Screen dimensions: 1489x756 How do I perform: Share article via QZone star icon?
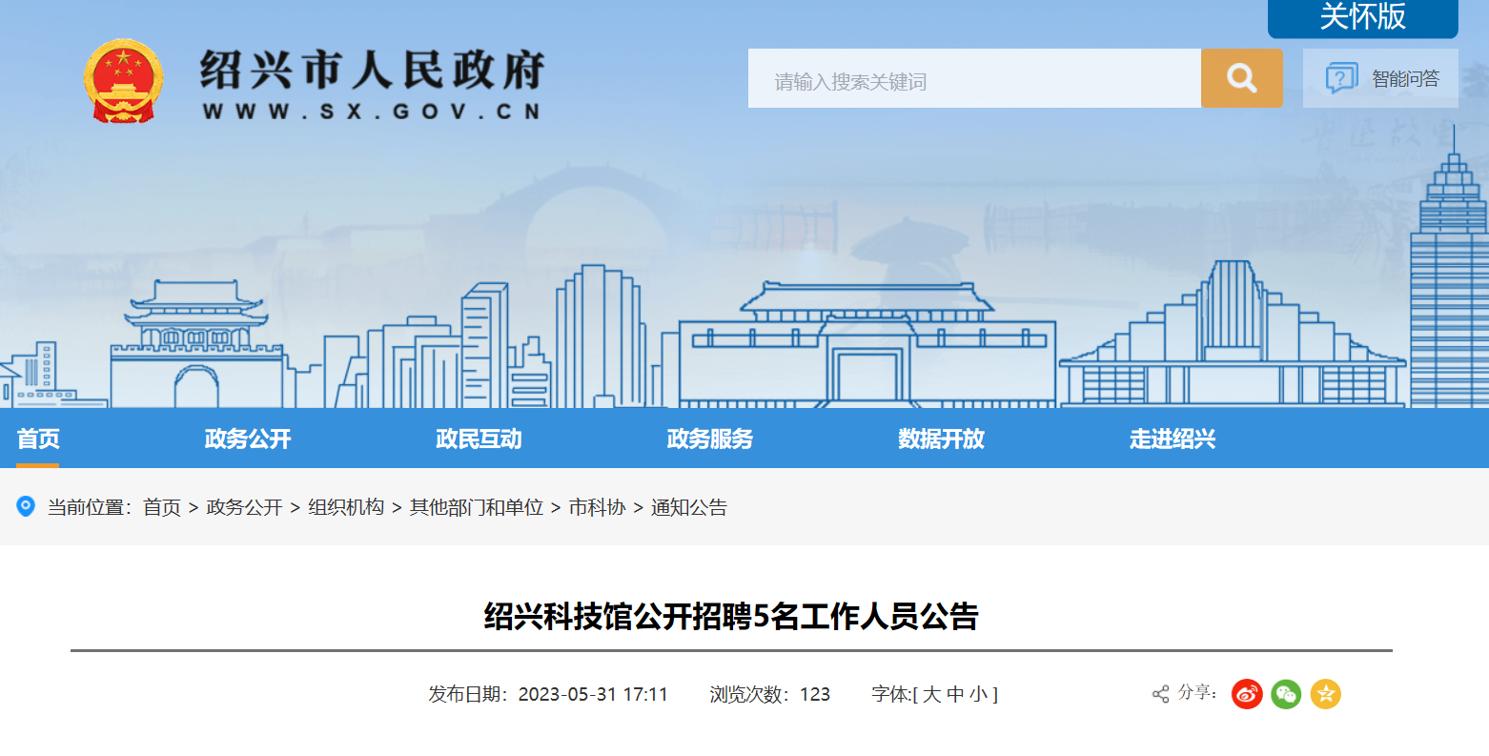coord(1326,694)
